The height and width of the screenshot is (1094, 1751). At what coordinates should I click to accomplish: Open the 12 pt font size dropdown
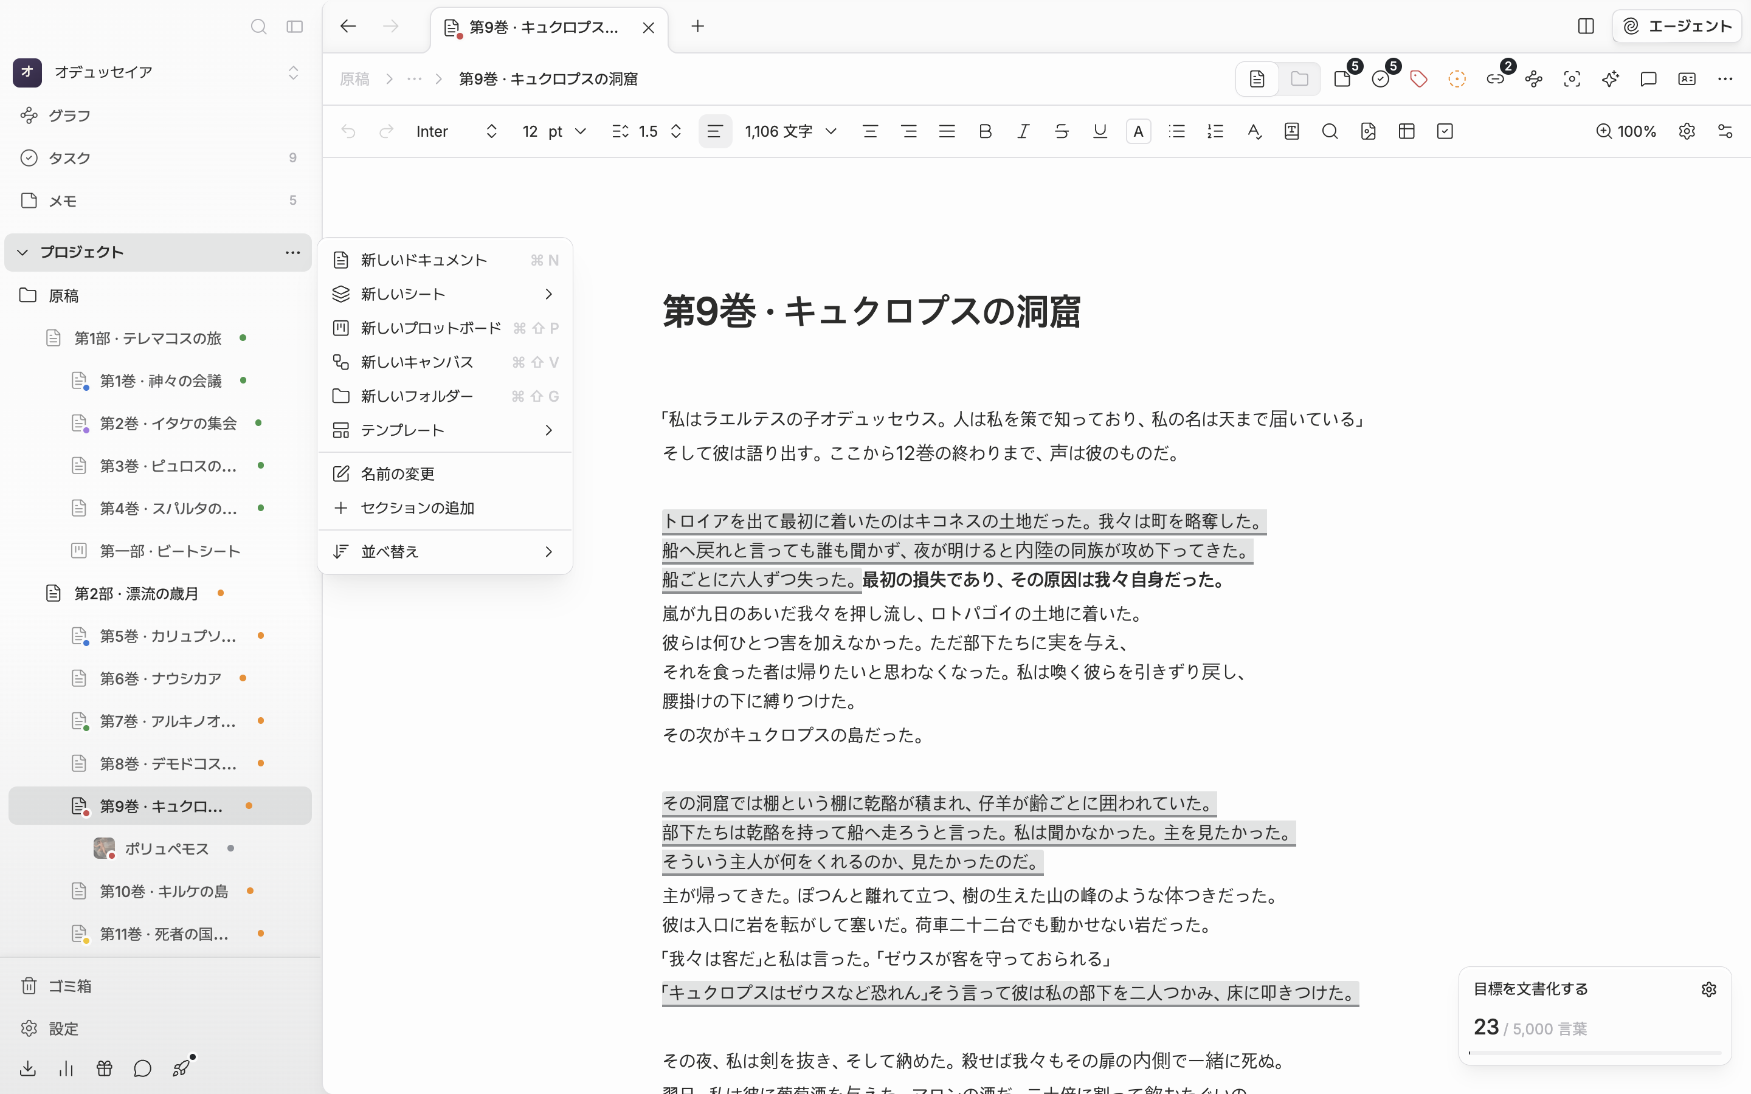[x=553, y=131]
